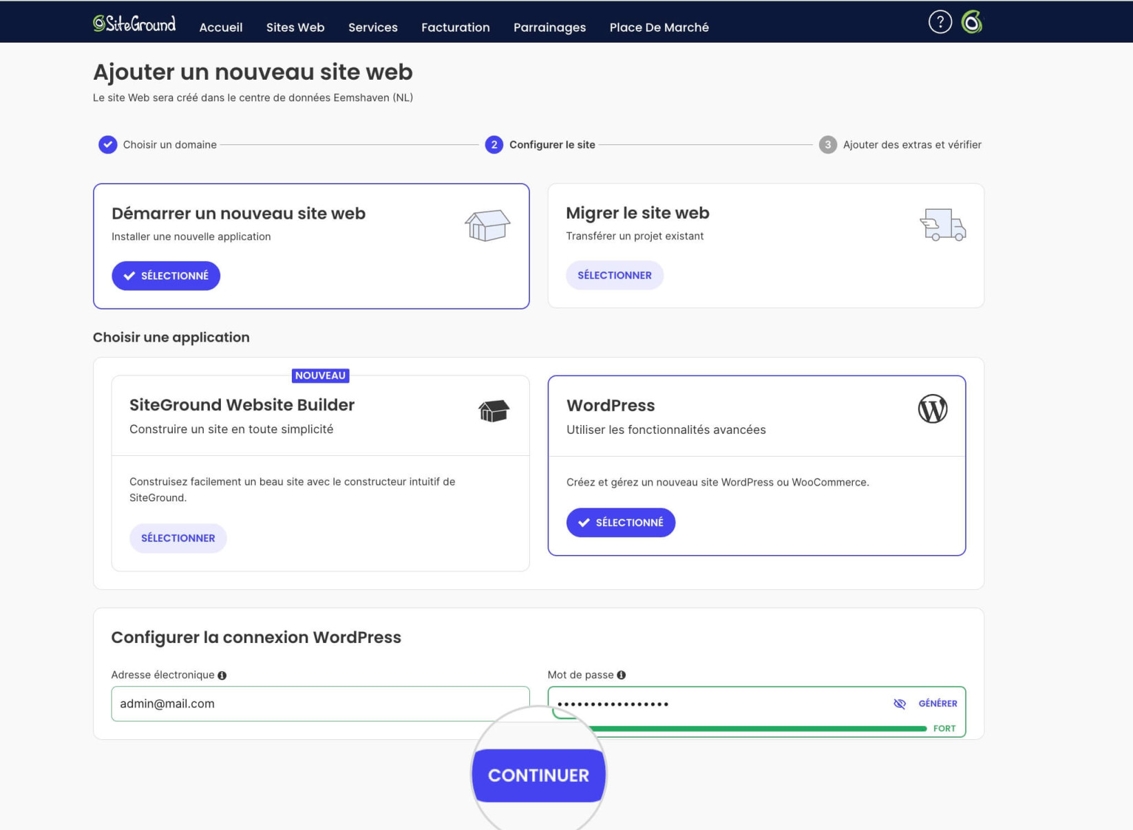
Task: Click the email address field
Action: coord(320,703)
